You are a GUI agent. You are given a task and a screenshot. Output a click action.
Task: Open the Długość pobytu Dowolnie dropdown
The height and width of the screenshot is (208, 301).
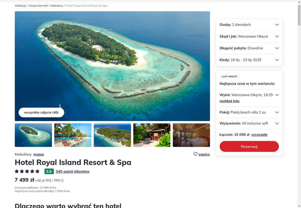(x=249, y=48)
